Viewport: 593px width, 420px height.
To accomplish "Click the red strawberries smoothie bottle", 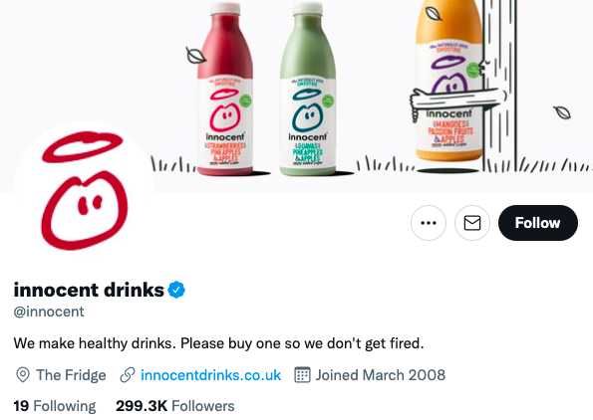I will [225, 89].
